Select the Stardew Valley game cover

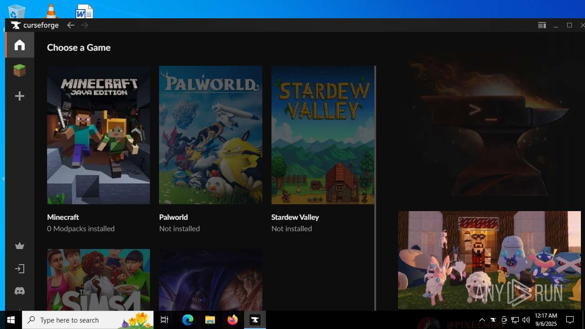pyautogui.click(x=323, y=135)
